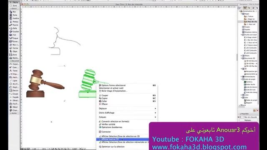Select the Texte text tool

tap(14, 70)
